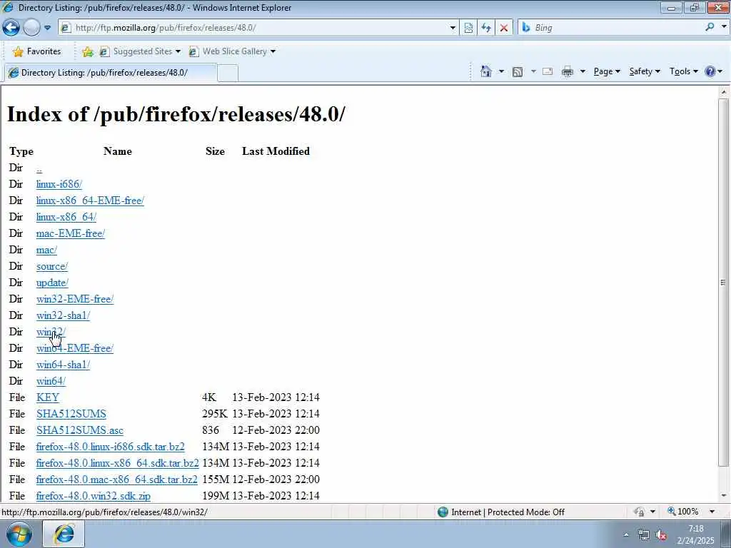The width and height of the screenshot is (731, 548).
Task: Open the Page menu
Action: 607,71
